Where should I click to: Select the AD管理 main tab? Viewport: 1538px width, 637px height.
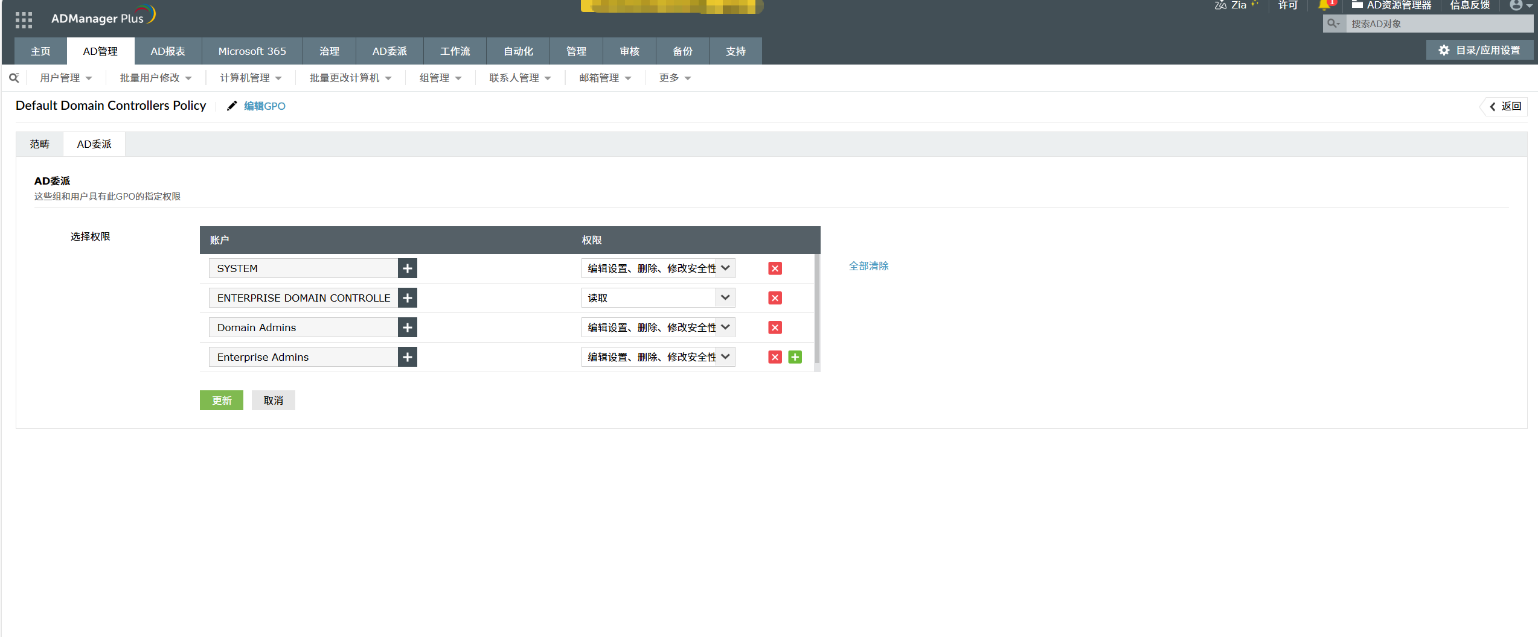point(100,51)
